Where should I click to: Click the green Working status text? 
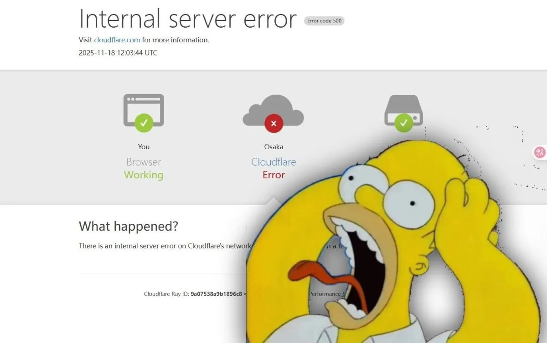pos(144,175)
